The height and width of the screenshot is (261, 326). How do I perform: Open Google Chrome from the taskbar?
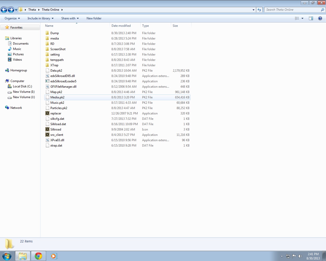click(38, 256)
